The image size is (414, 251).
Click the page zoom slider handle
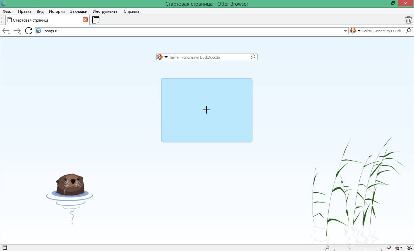click(x=350, y=247)
